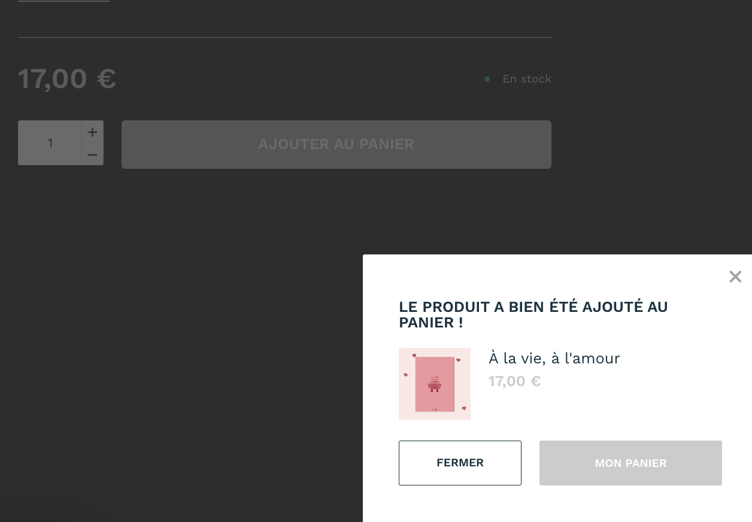The height and width of the screenshot is (522, 752).
Task: Follow the À la vie, à l'amour product title
Action: 554,358
